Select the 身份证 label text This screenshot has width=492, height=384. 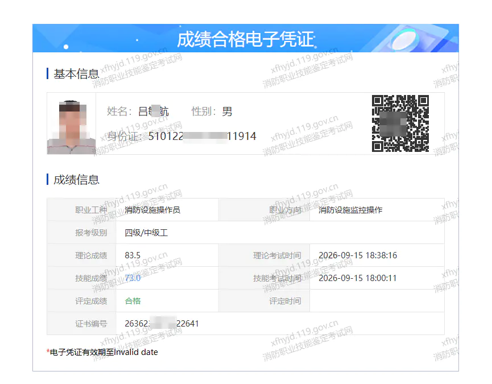[x=125, y=137]
